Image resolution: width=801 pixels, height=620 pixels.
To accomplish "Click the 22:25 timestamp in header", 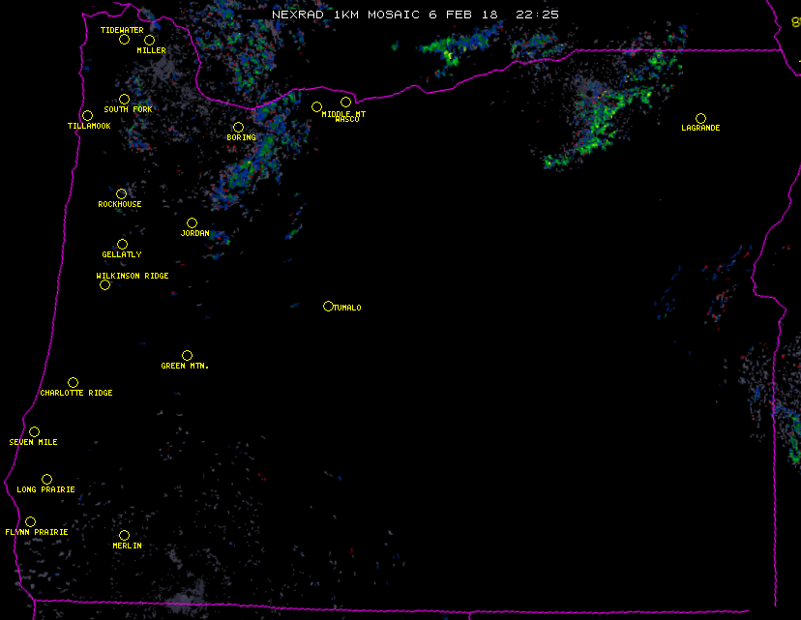I will pos(540,15).
